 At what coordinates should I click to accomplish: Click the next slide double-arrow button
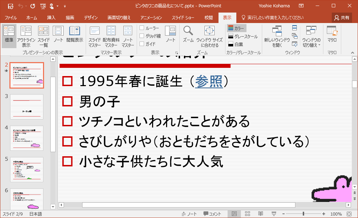[x=355, y=198]
